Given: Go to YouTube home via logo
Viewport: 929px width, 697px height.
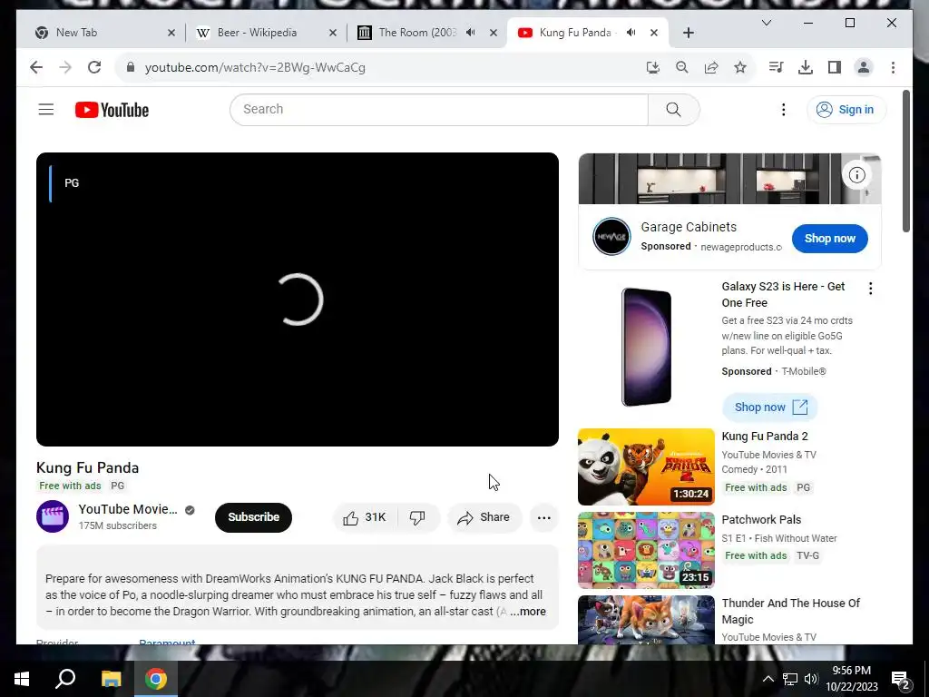Looking at the screenshot, I should 112,110.
